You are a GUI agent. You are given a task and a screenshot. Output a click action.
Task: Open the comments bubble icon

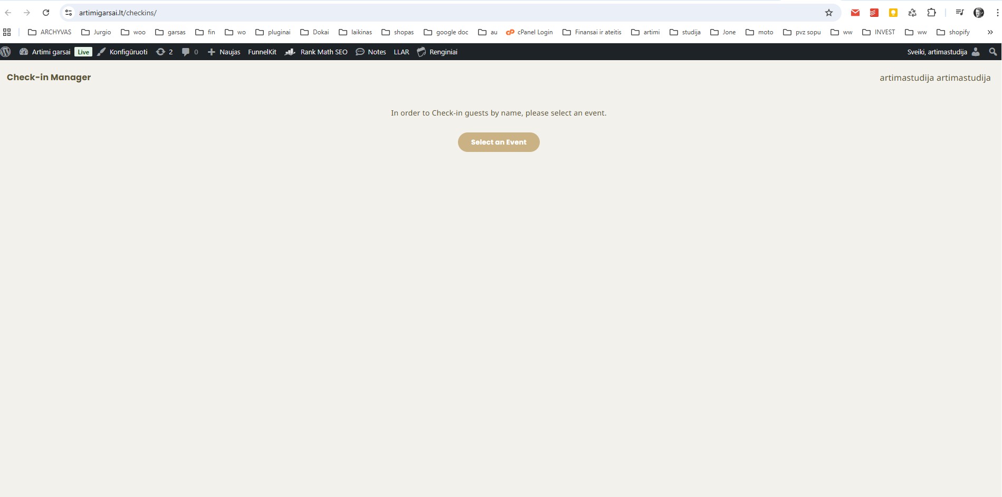pyautogui.click(x=189, y=52)
